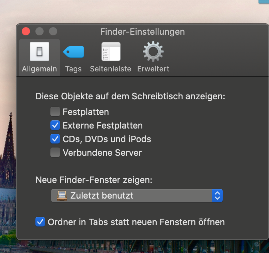Viewport: 269px width, 253px height.
Task: Open the Erweitert gear icon
Action: tap(153, 52)
